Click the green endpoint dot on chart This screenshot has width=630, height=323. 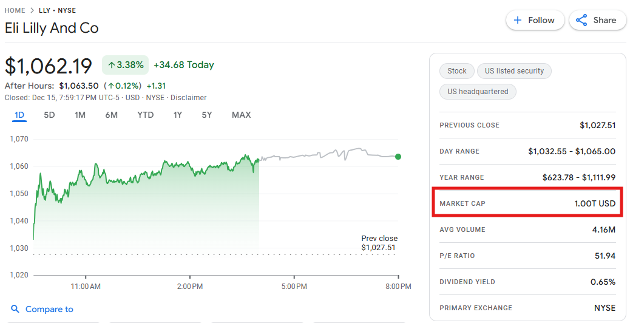point(398,157)
